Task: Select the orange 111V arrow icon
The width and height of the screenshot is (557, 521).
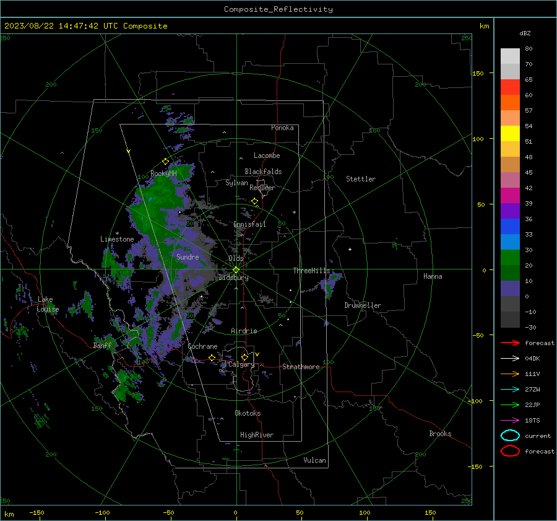Action: [x=510, y=374]
